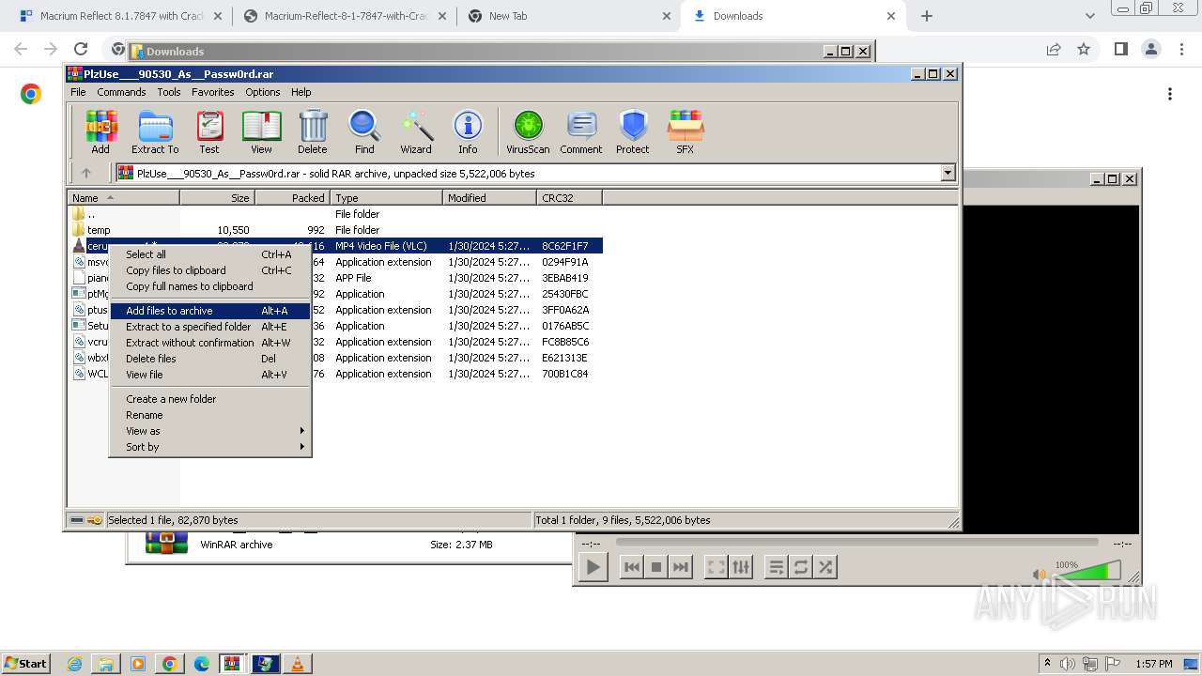Click CRC32 value 700B1C84
Screen dimensions: 1202x676
tap(565, 374)
